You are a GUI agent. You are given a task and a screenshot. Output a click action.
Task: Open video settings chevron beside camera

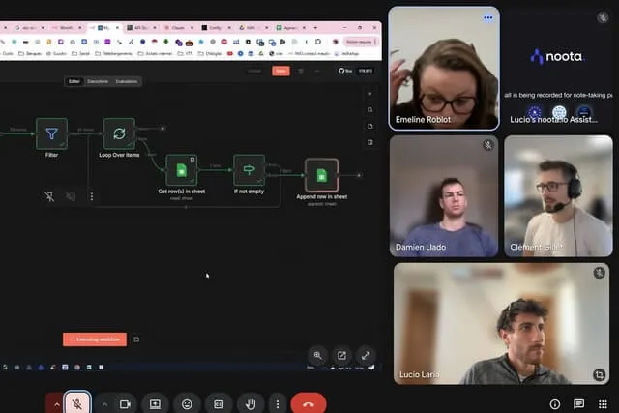point(104,404)
